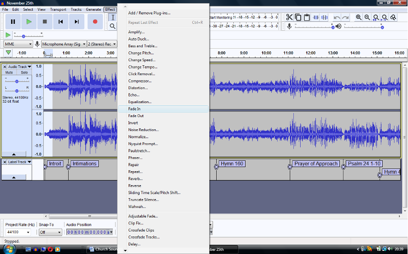Redo the last undone action
Screen dimensions: 408x254
coord(346,18)
